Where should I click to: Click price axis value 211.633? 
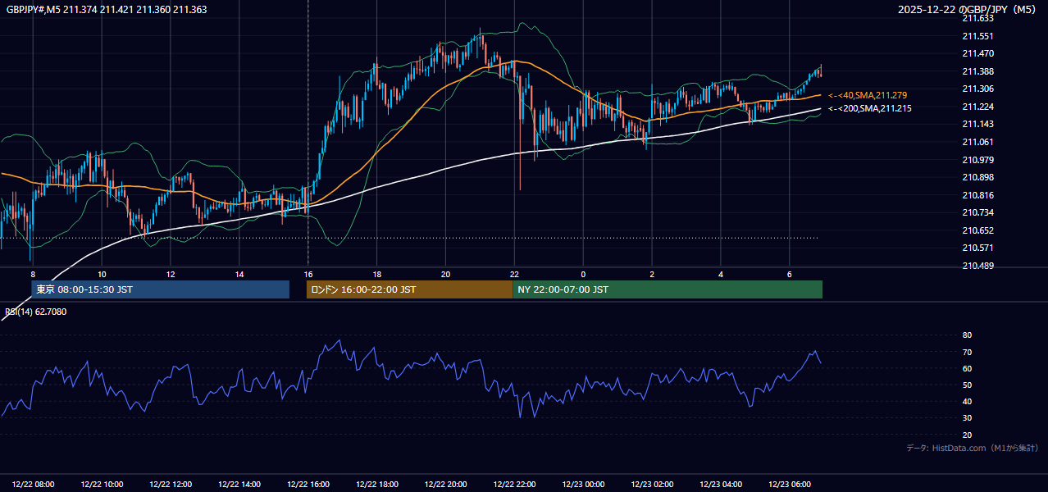click(x=977, y=18)
